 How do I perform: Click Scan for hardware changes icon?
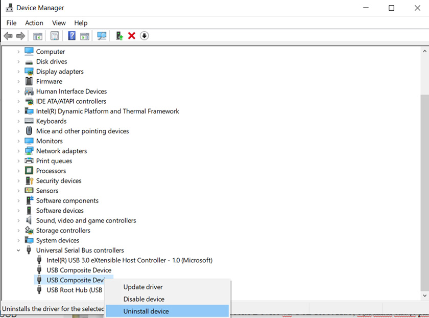point(102,36)
